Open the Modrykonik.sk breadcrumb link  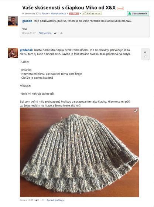click(58, 13)
